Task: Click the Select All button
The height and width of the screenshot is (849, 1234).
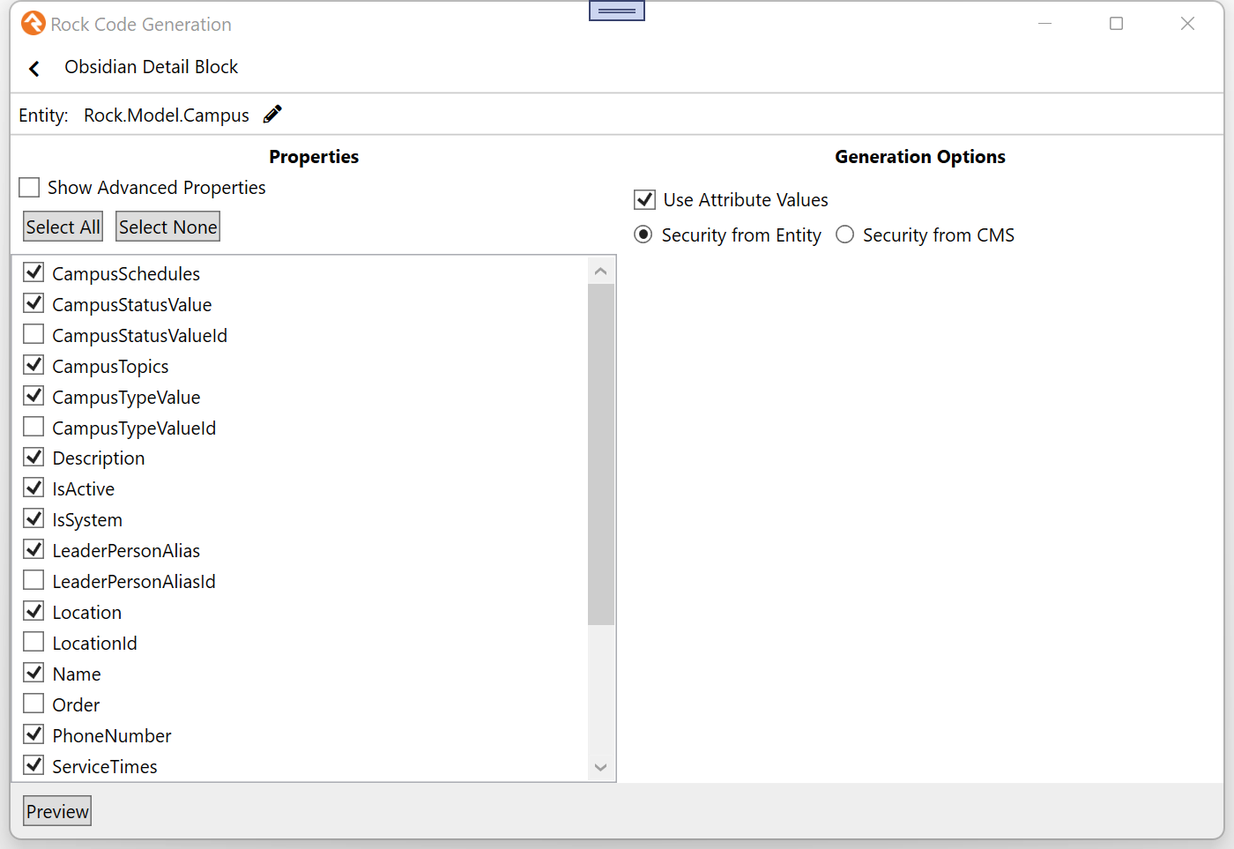Action: tap(63, 227)
